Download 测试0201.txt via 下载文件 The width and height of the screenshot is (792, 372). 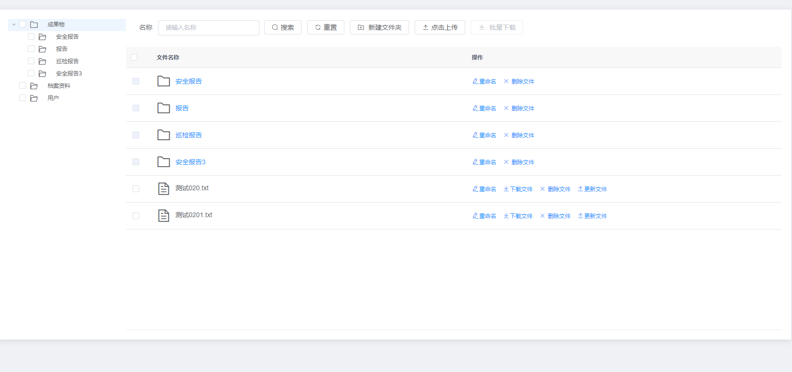click(x=518, y=216)
